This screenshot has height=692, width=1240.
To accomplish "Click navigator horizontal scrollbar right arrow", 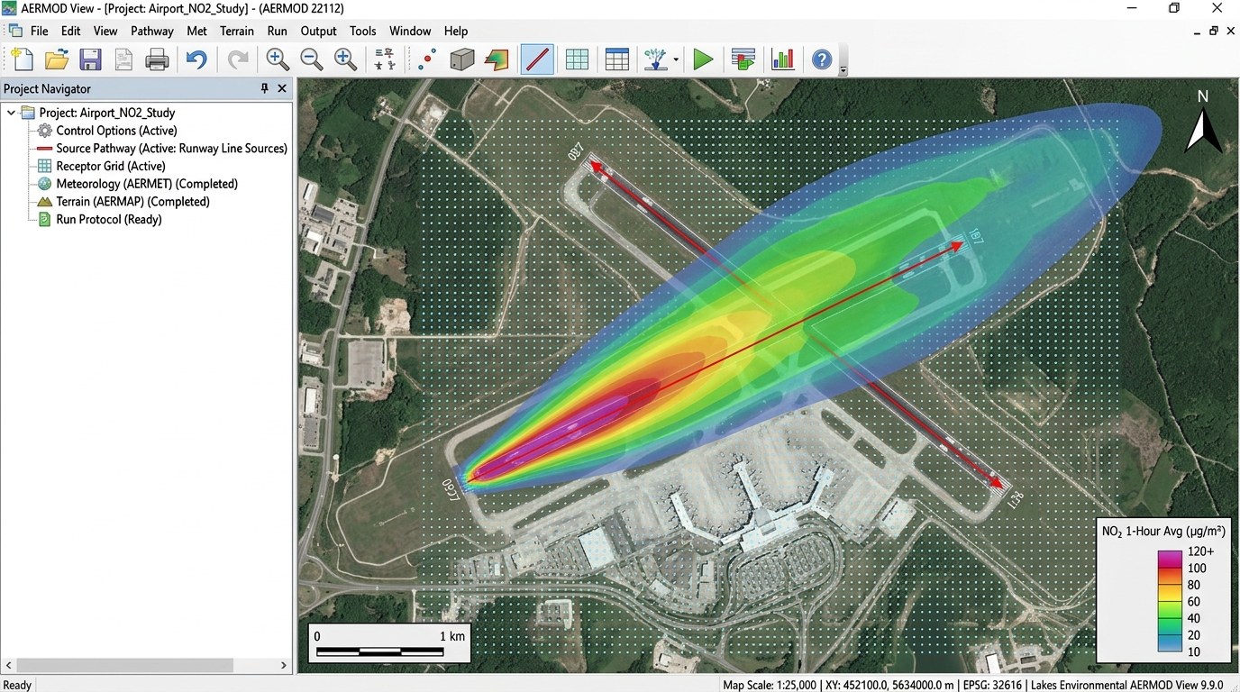I will pos(283,666).
